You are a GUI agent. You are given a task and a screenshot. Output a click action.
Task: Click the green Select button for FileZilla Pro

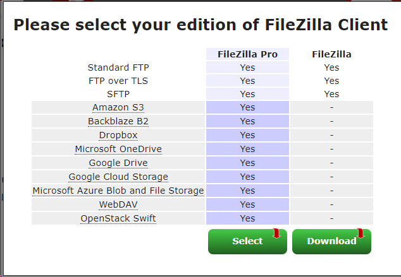pos(247,241)
